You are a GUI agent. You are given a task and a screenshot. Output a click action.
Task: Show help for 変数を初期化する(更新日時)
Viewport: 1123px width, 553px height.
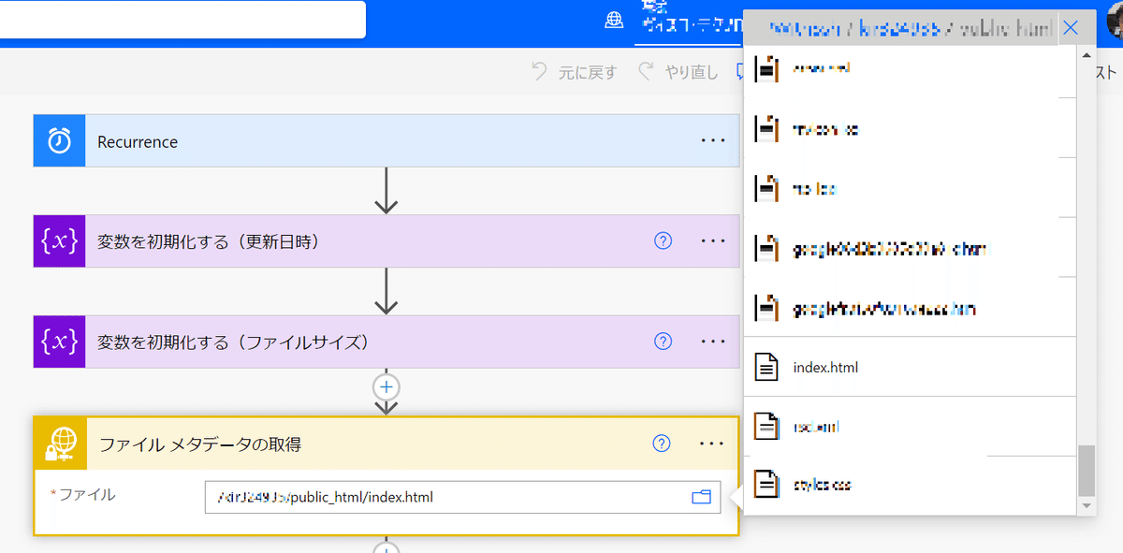click(664, 240)
